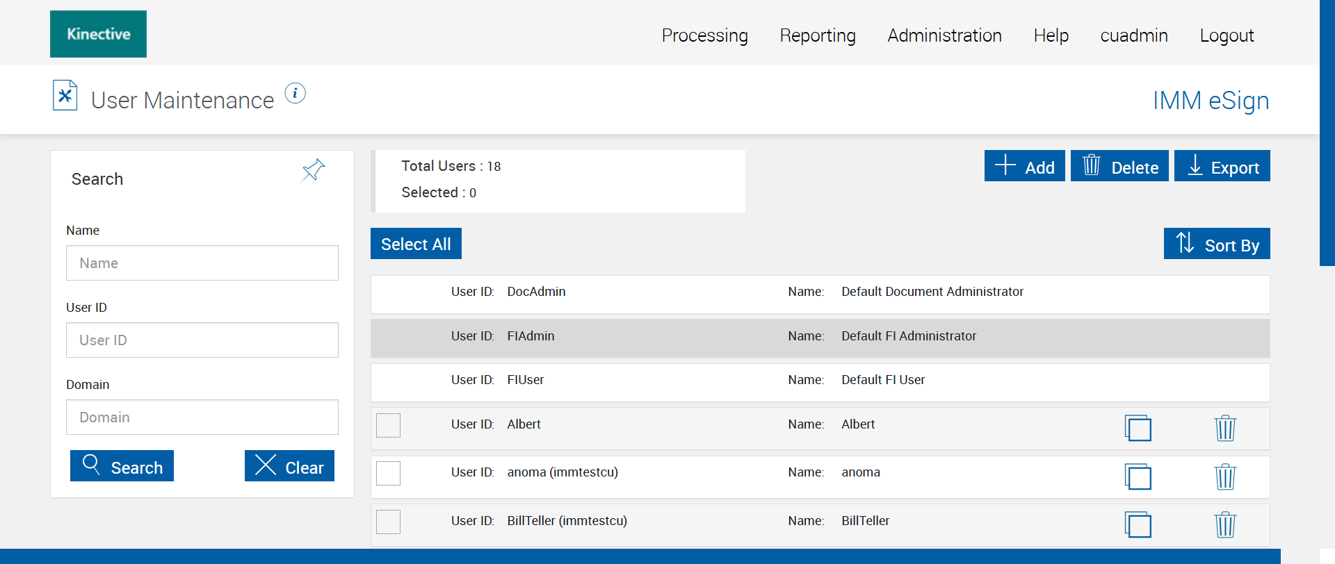Expand the Administration menu
Viewport: 1335px width, 564px height.
click(944, 35)
